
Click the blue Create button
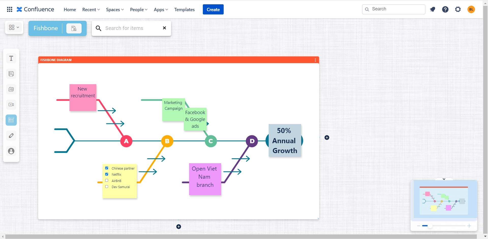pyautogui.click(x=213, y=9)
